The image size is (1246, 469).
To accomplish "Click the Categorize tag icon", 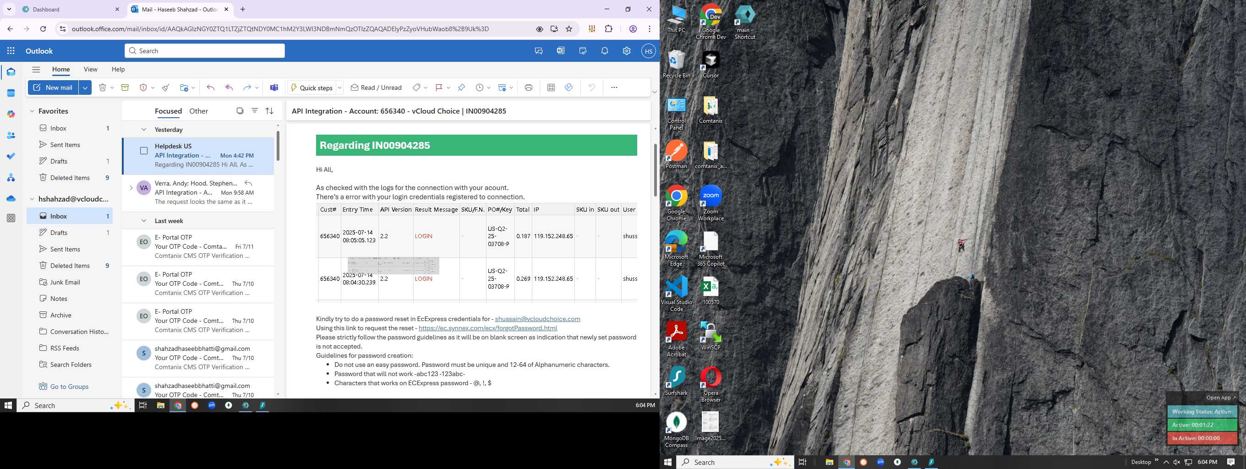I will pyautogui.click(x=416, y=87).
